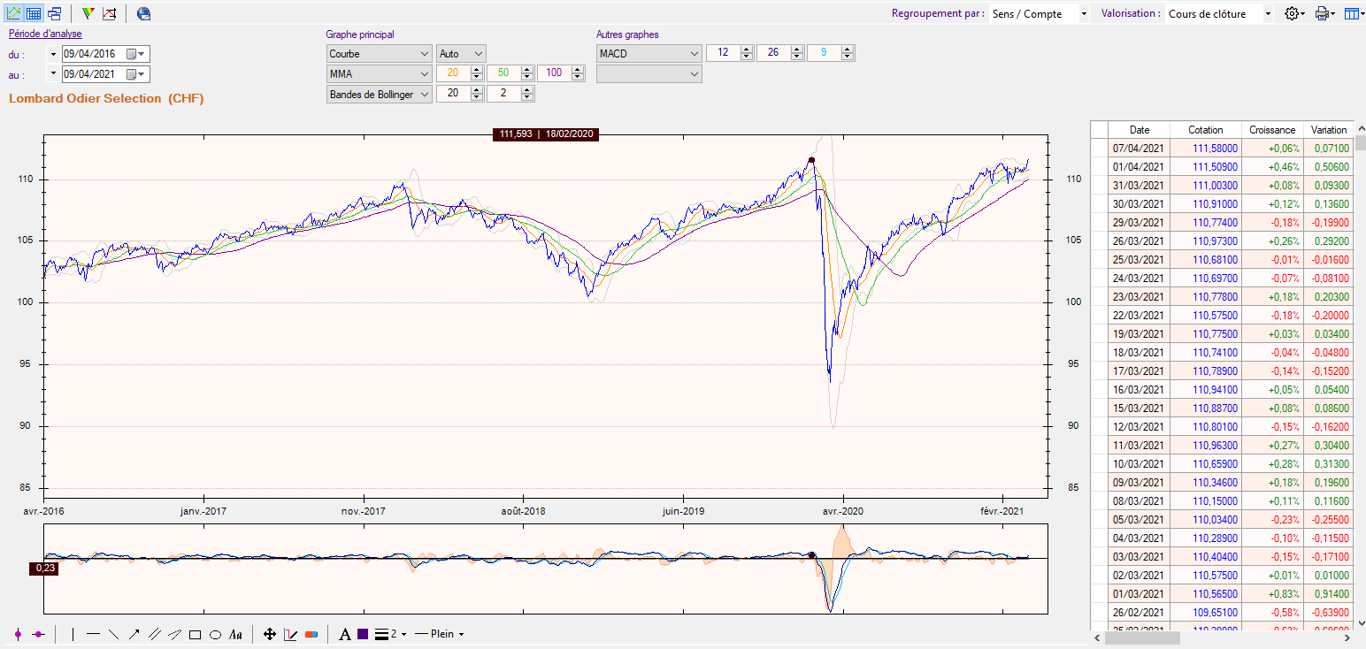
Task: Expand the Valorisation Cours de clôture dropdown
Action: pos(1219,13)
